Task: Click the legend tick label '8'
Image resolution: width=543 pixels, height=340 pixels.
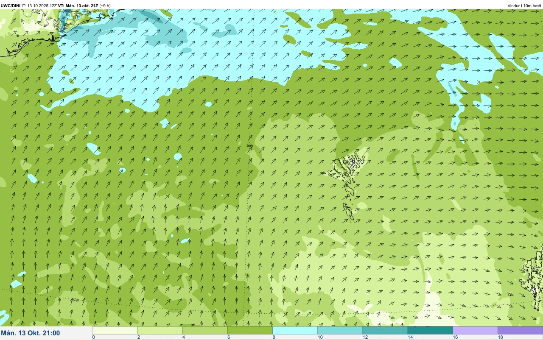Action: tap(274, 337)
